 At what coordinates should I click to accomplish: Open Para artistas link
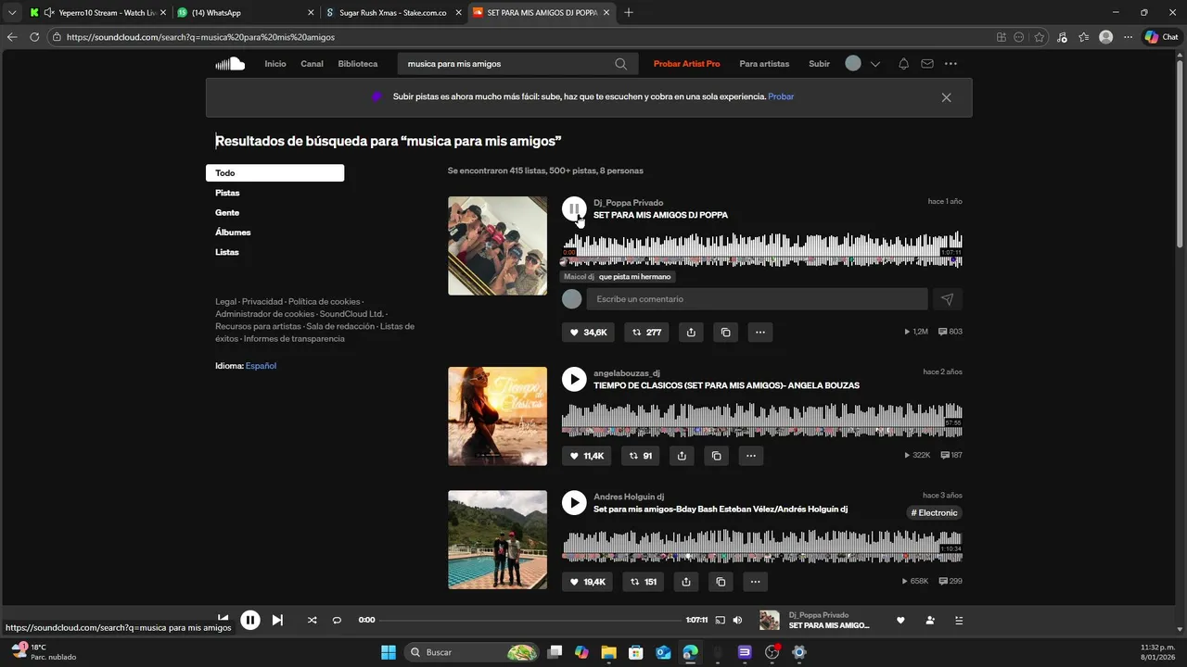(764, 64)
